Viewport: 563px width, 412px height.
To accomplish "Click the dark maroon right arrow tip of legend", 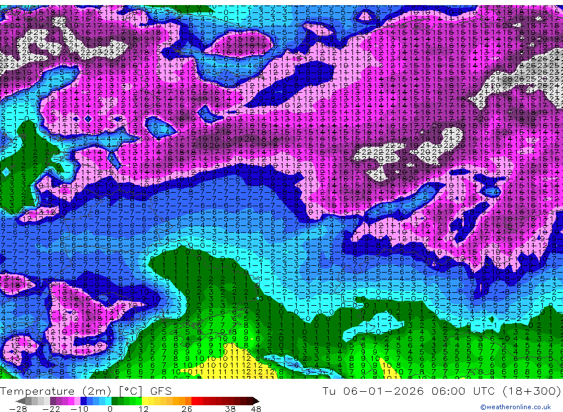I will [256, 401].
